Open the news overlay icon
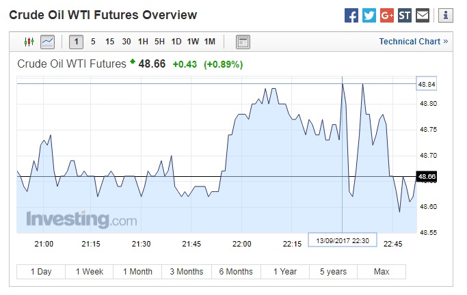The width and height of the screenshot is (467, 295). pos(243,42)
